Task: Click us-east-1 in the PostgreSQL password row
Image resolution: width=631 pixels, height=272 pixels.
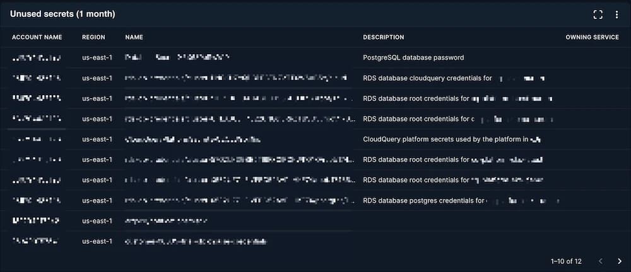Action: pos(97,57)
